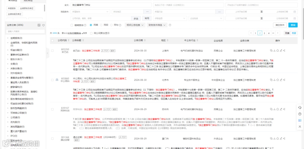
Task: Enable the 模糊查询 checkbox
Action: [72, 25]
